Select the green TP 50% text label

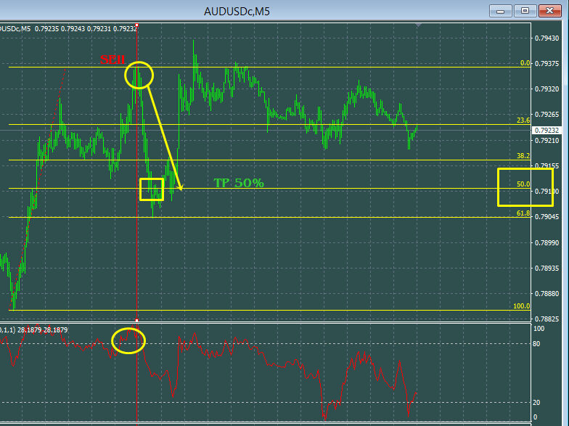tap(238, 183)
